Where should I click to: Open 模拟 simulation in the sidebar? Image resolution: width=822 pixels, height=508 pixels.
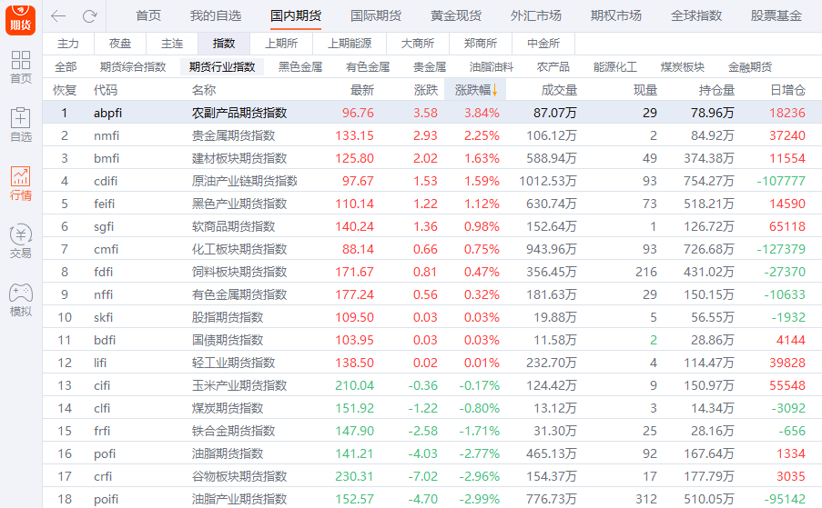pos(20,300)
